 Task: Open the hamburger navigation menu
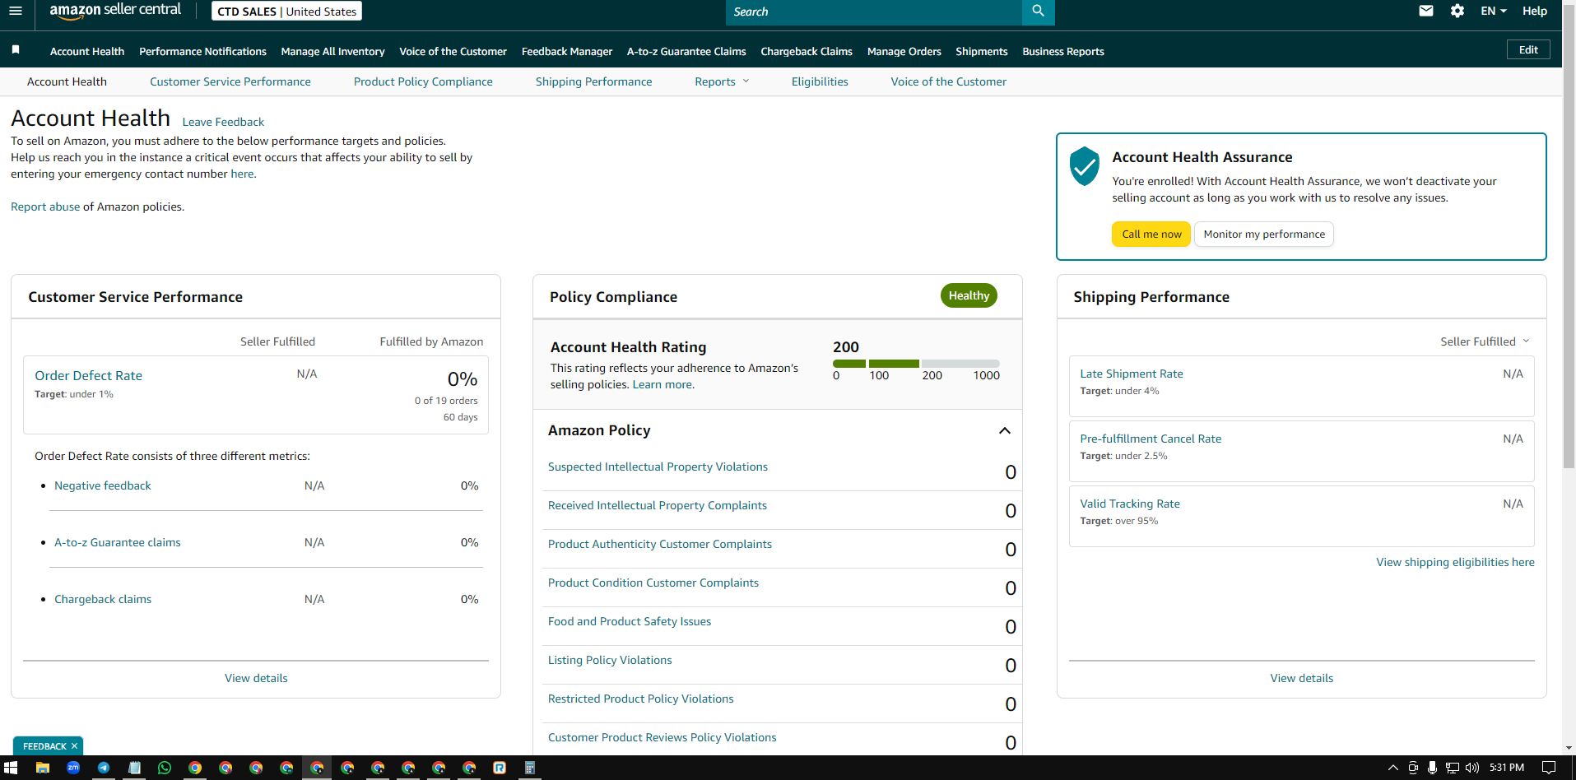click(x=16, y=11)
